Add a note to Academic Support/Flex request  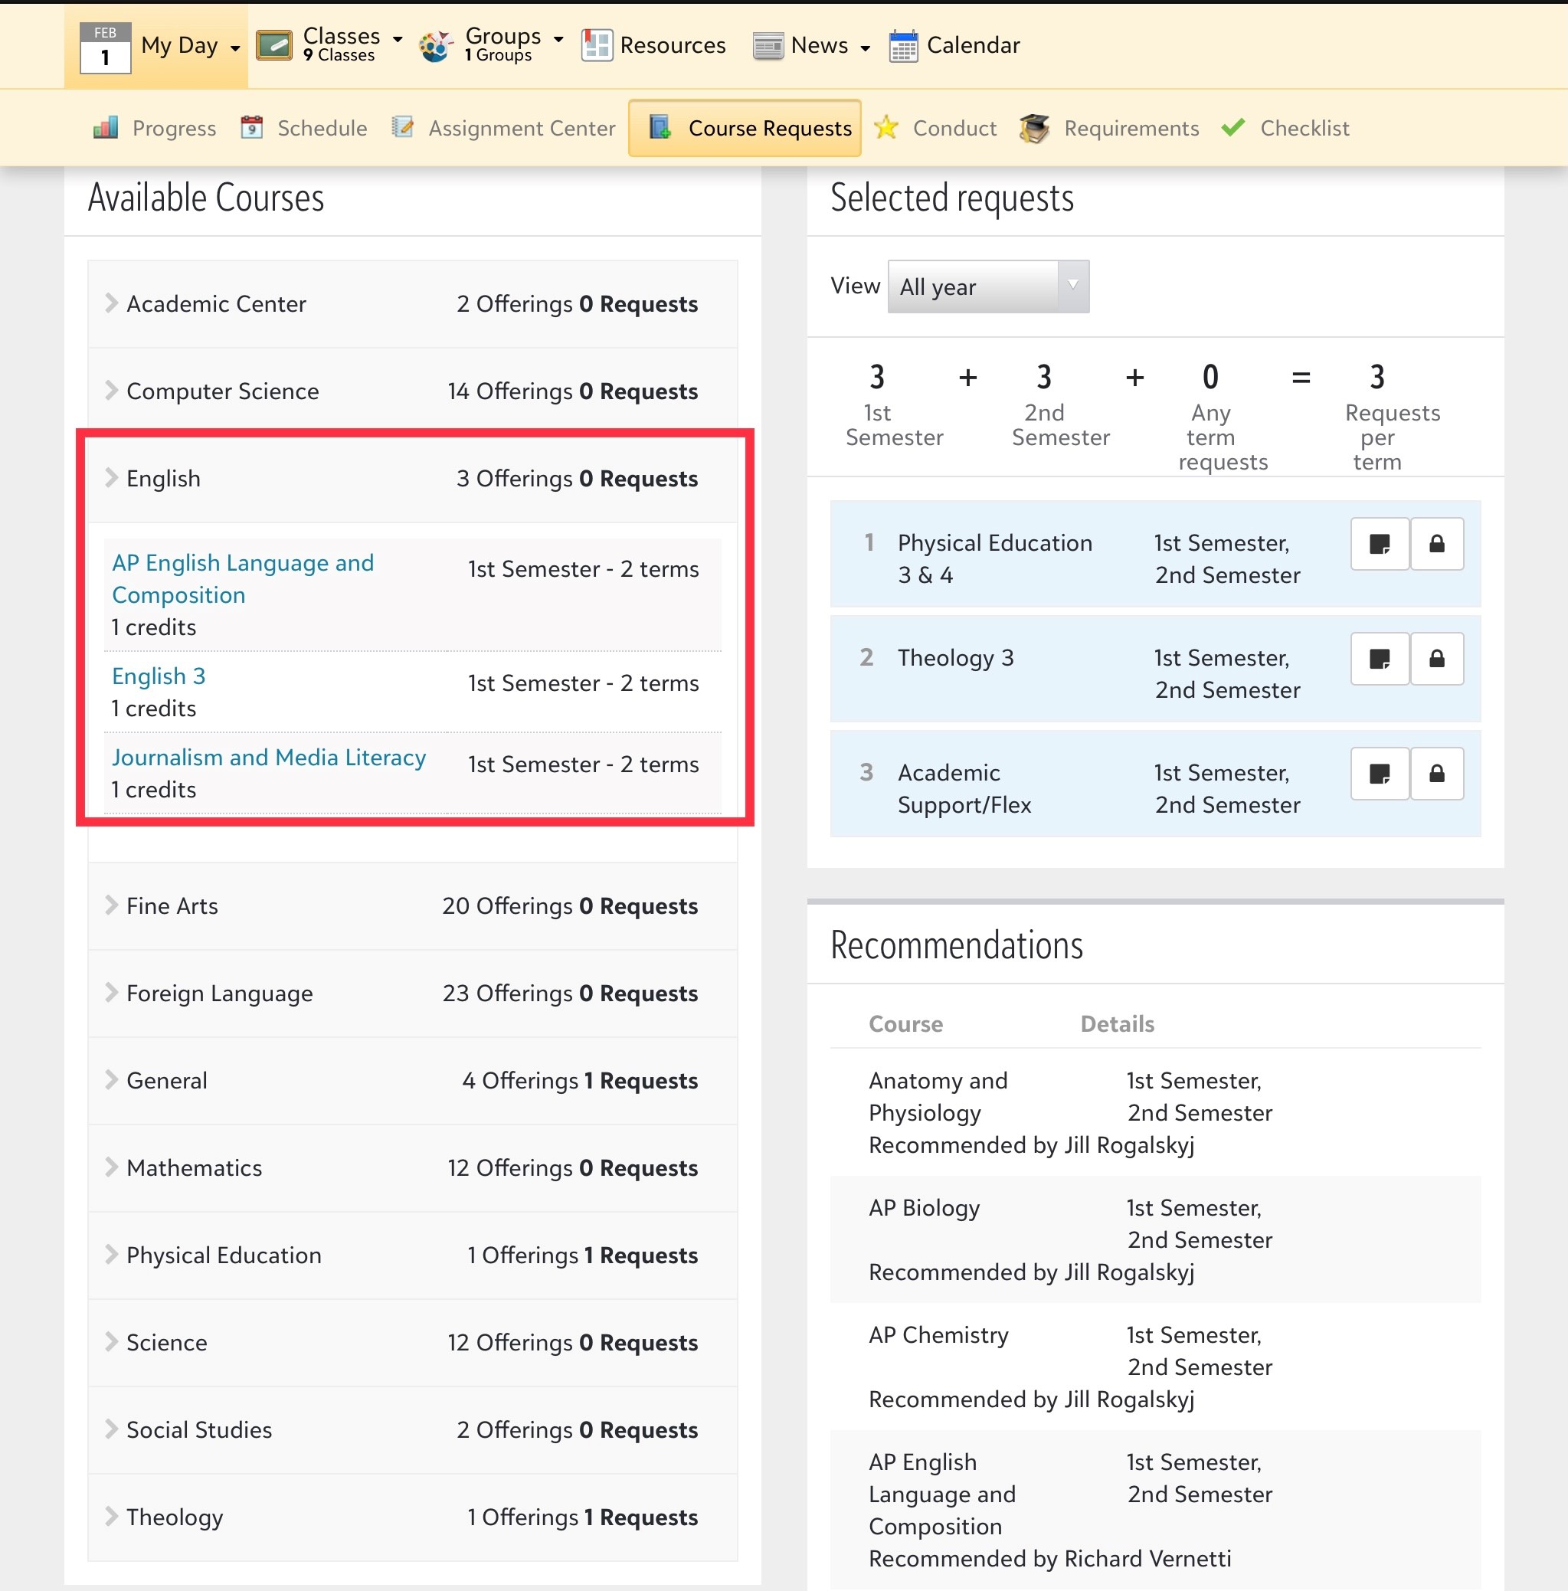1380,774
